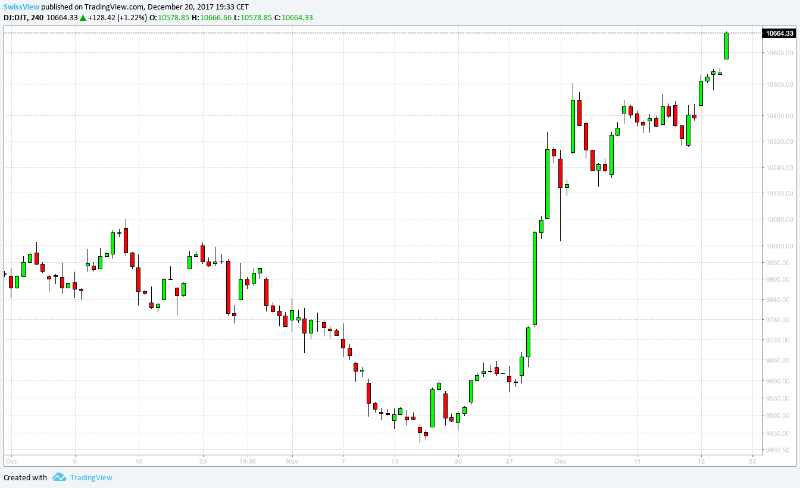Click the latest green candle at chart top
Image resolution: width=800 pixels, height=488 pixels.
pos(727,46)
